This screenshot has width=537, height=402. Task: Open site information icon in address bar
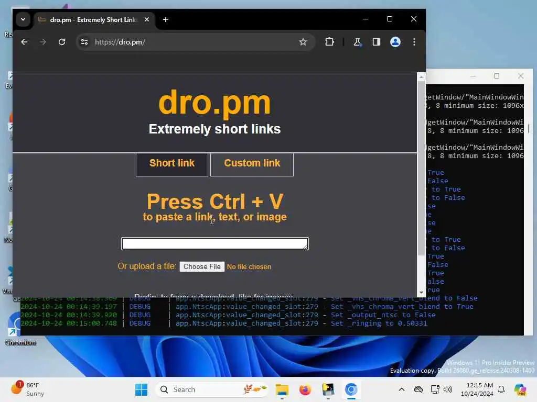(84, 42)
